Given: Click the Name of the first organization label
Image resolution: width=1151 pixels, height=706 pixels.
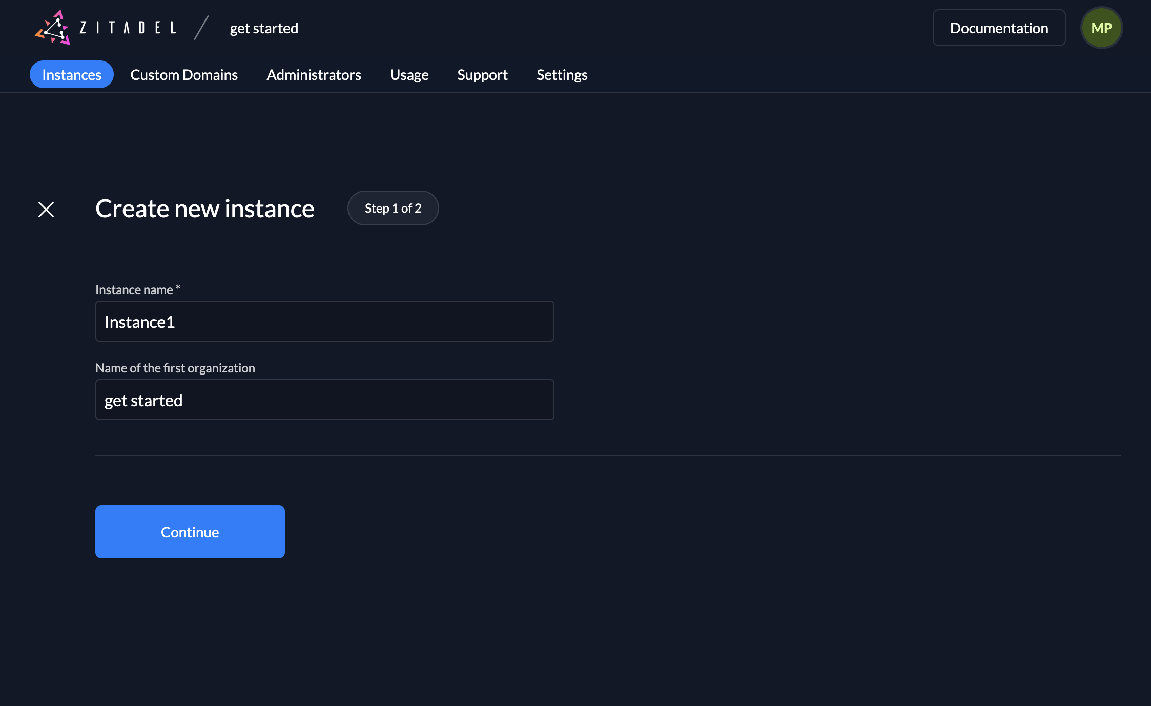Looking at the screenshot, I should 175,368.
